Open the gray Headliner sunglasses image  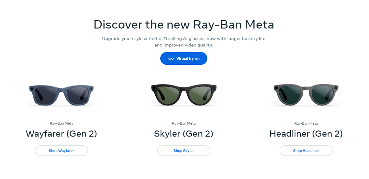click(306, 94)
